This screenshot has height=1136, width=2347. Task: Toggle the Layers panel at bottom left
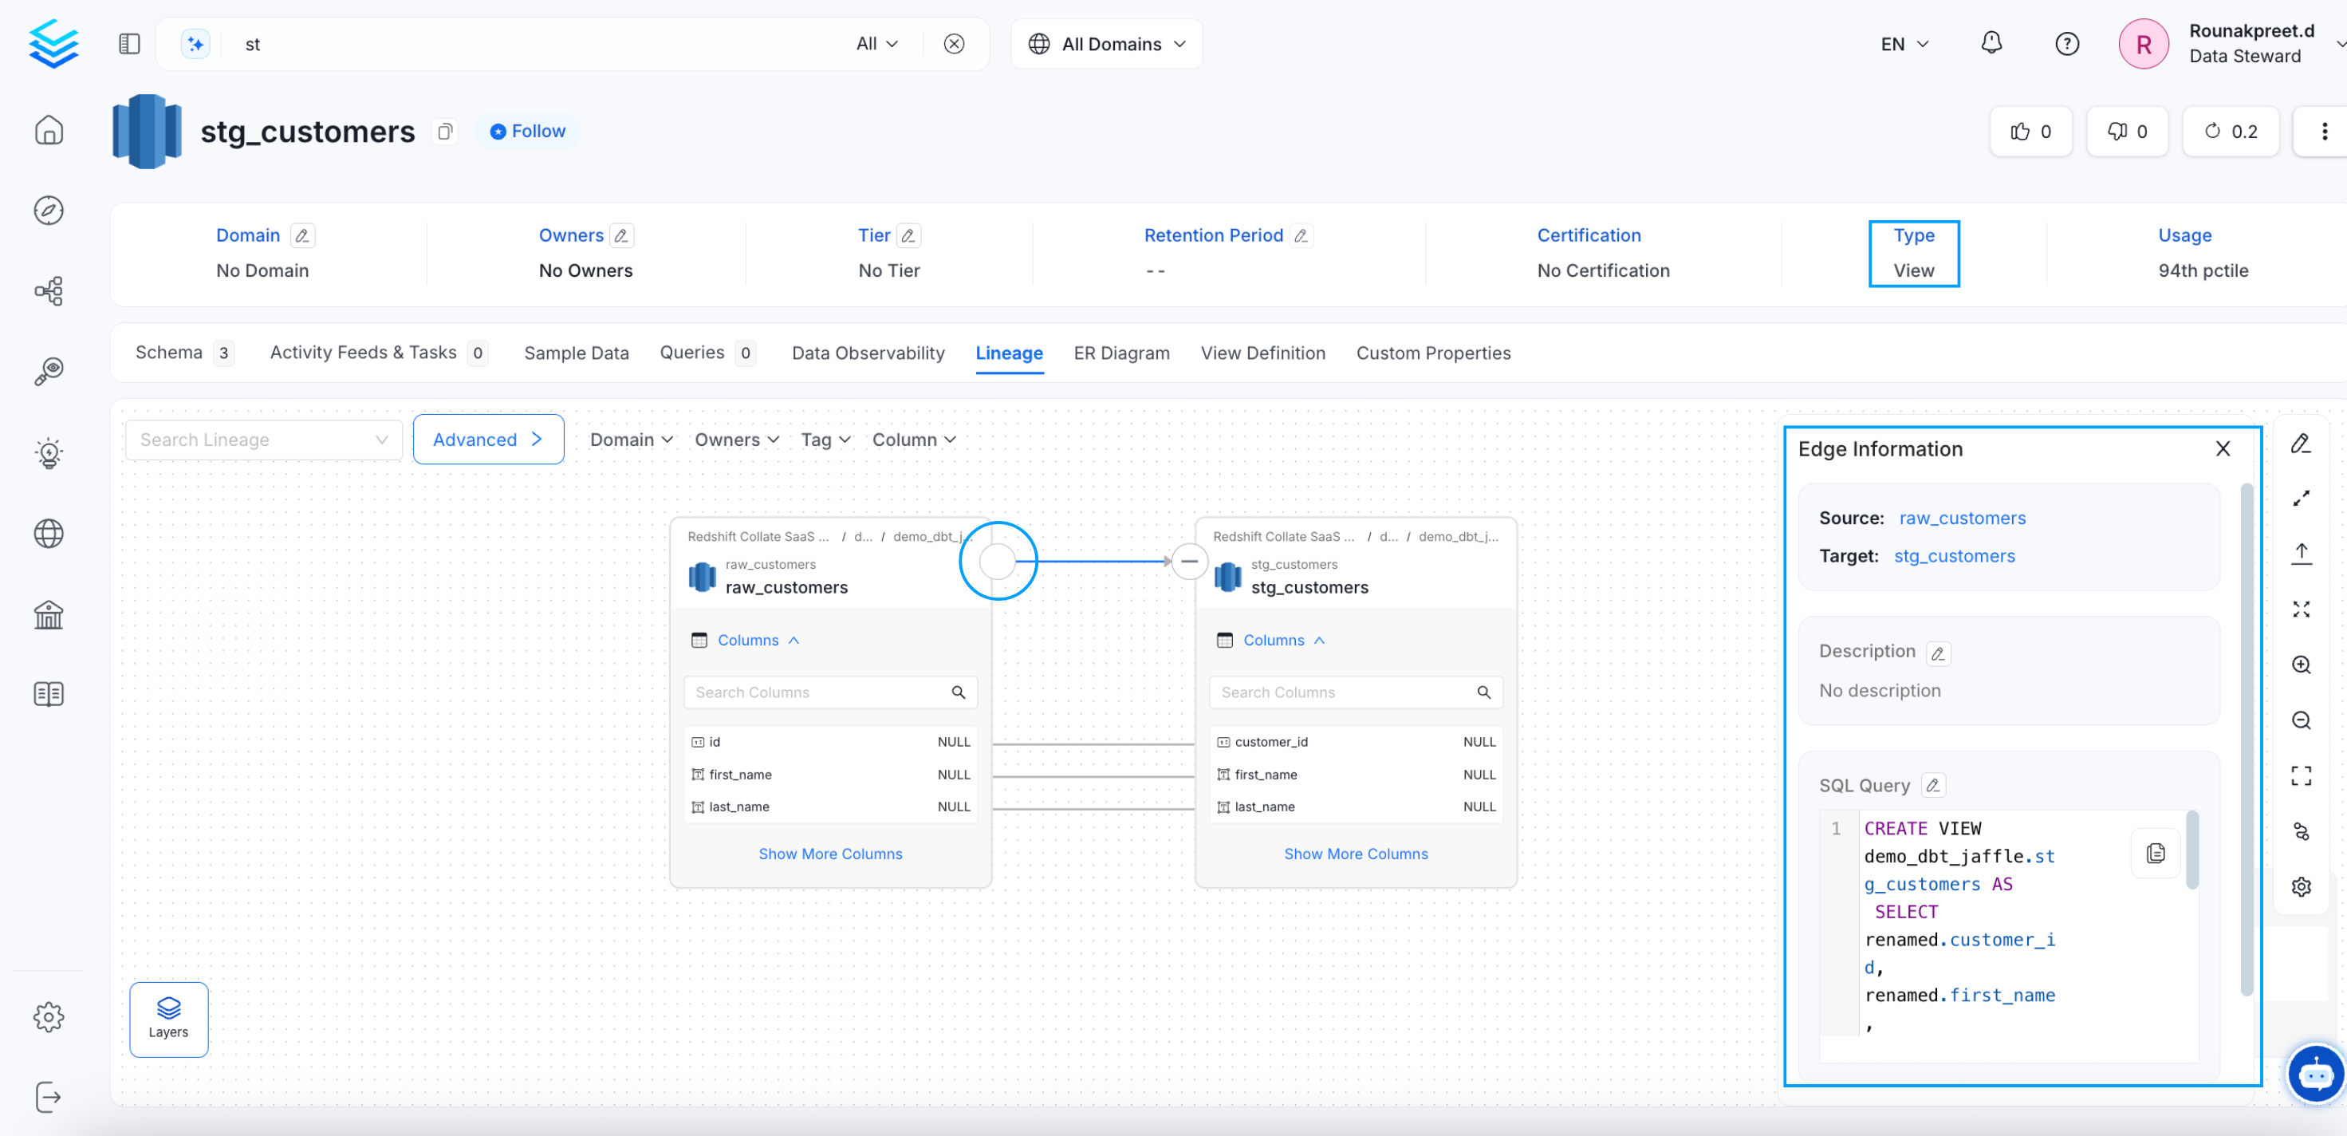click(x=168, y=1019)
